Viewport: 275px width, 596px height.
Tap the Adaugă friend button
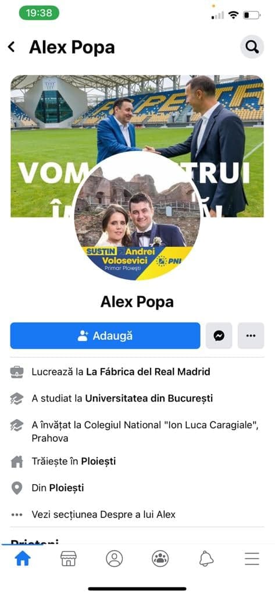[x=105, y=336]
